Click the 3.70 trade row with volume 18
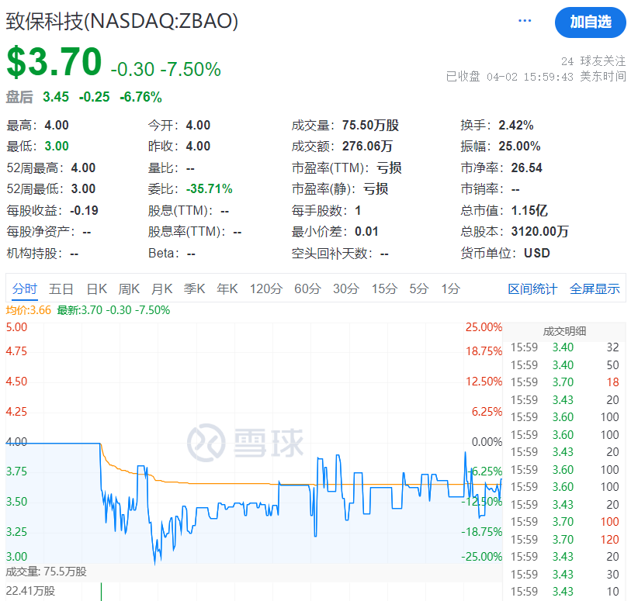The width and height of the screenshot is (631, 601). point(564,382)
